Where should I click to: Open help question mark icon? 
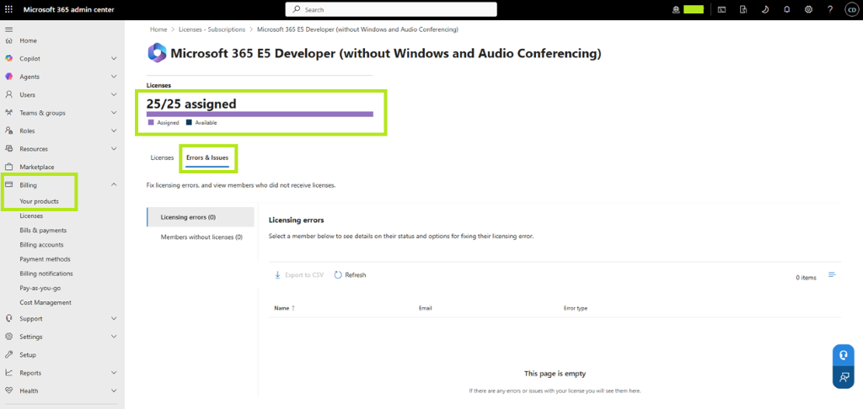click(830, 9)
